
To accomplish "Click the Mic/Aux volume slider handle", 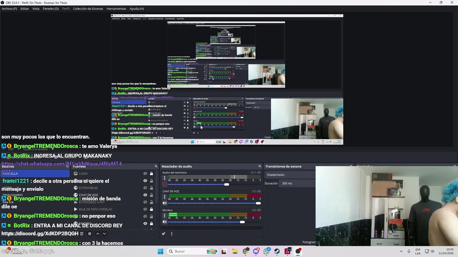I will point(242,222).
